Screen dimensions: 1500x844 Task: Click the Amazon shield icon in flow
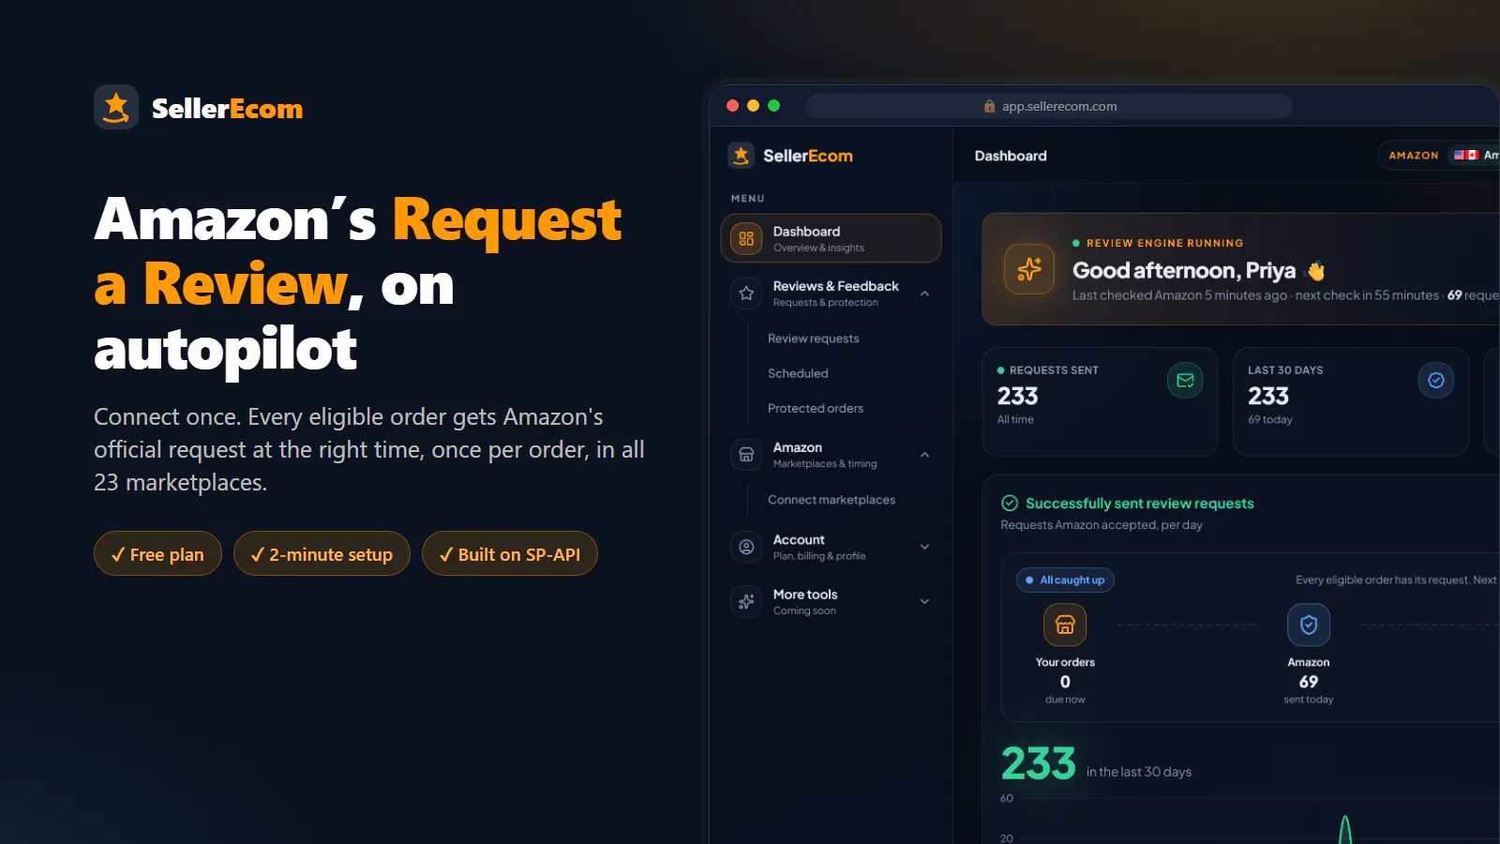click(1309, 625)
